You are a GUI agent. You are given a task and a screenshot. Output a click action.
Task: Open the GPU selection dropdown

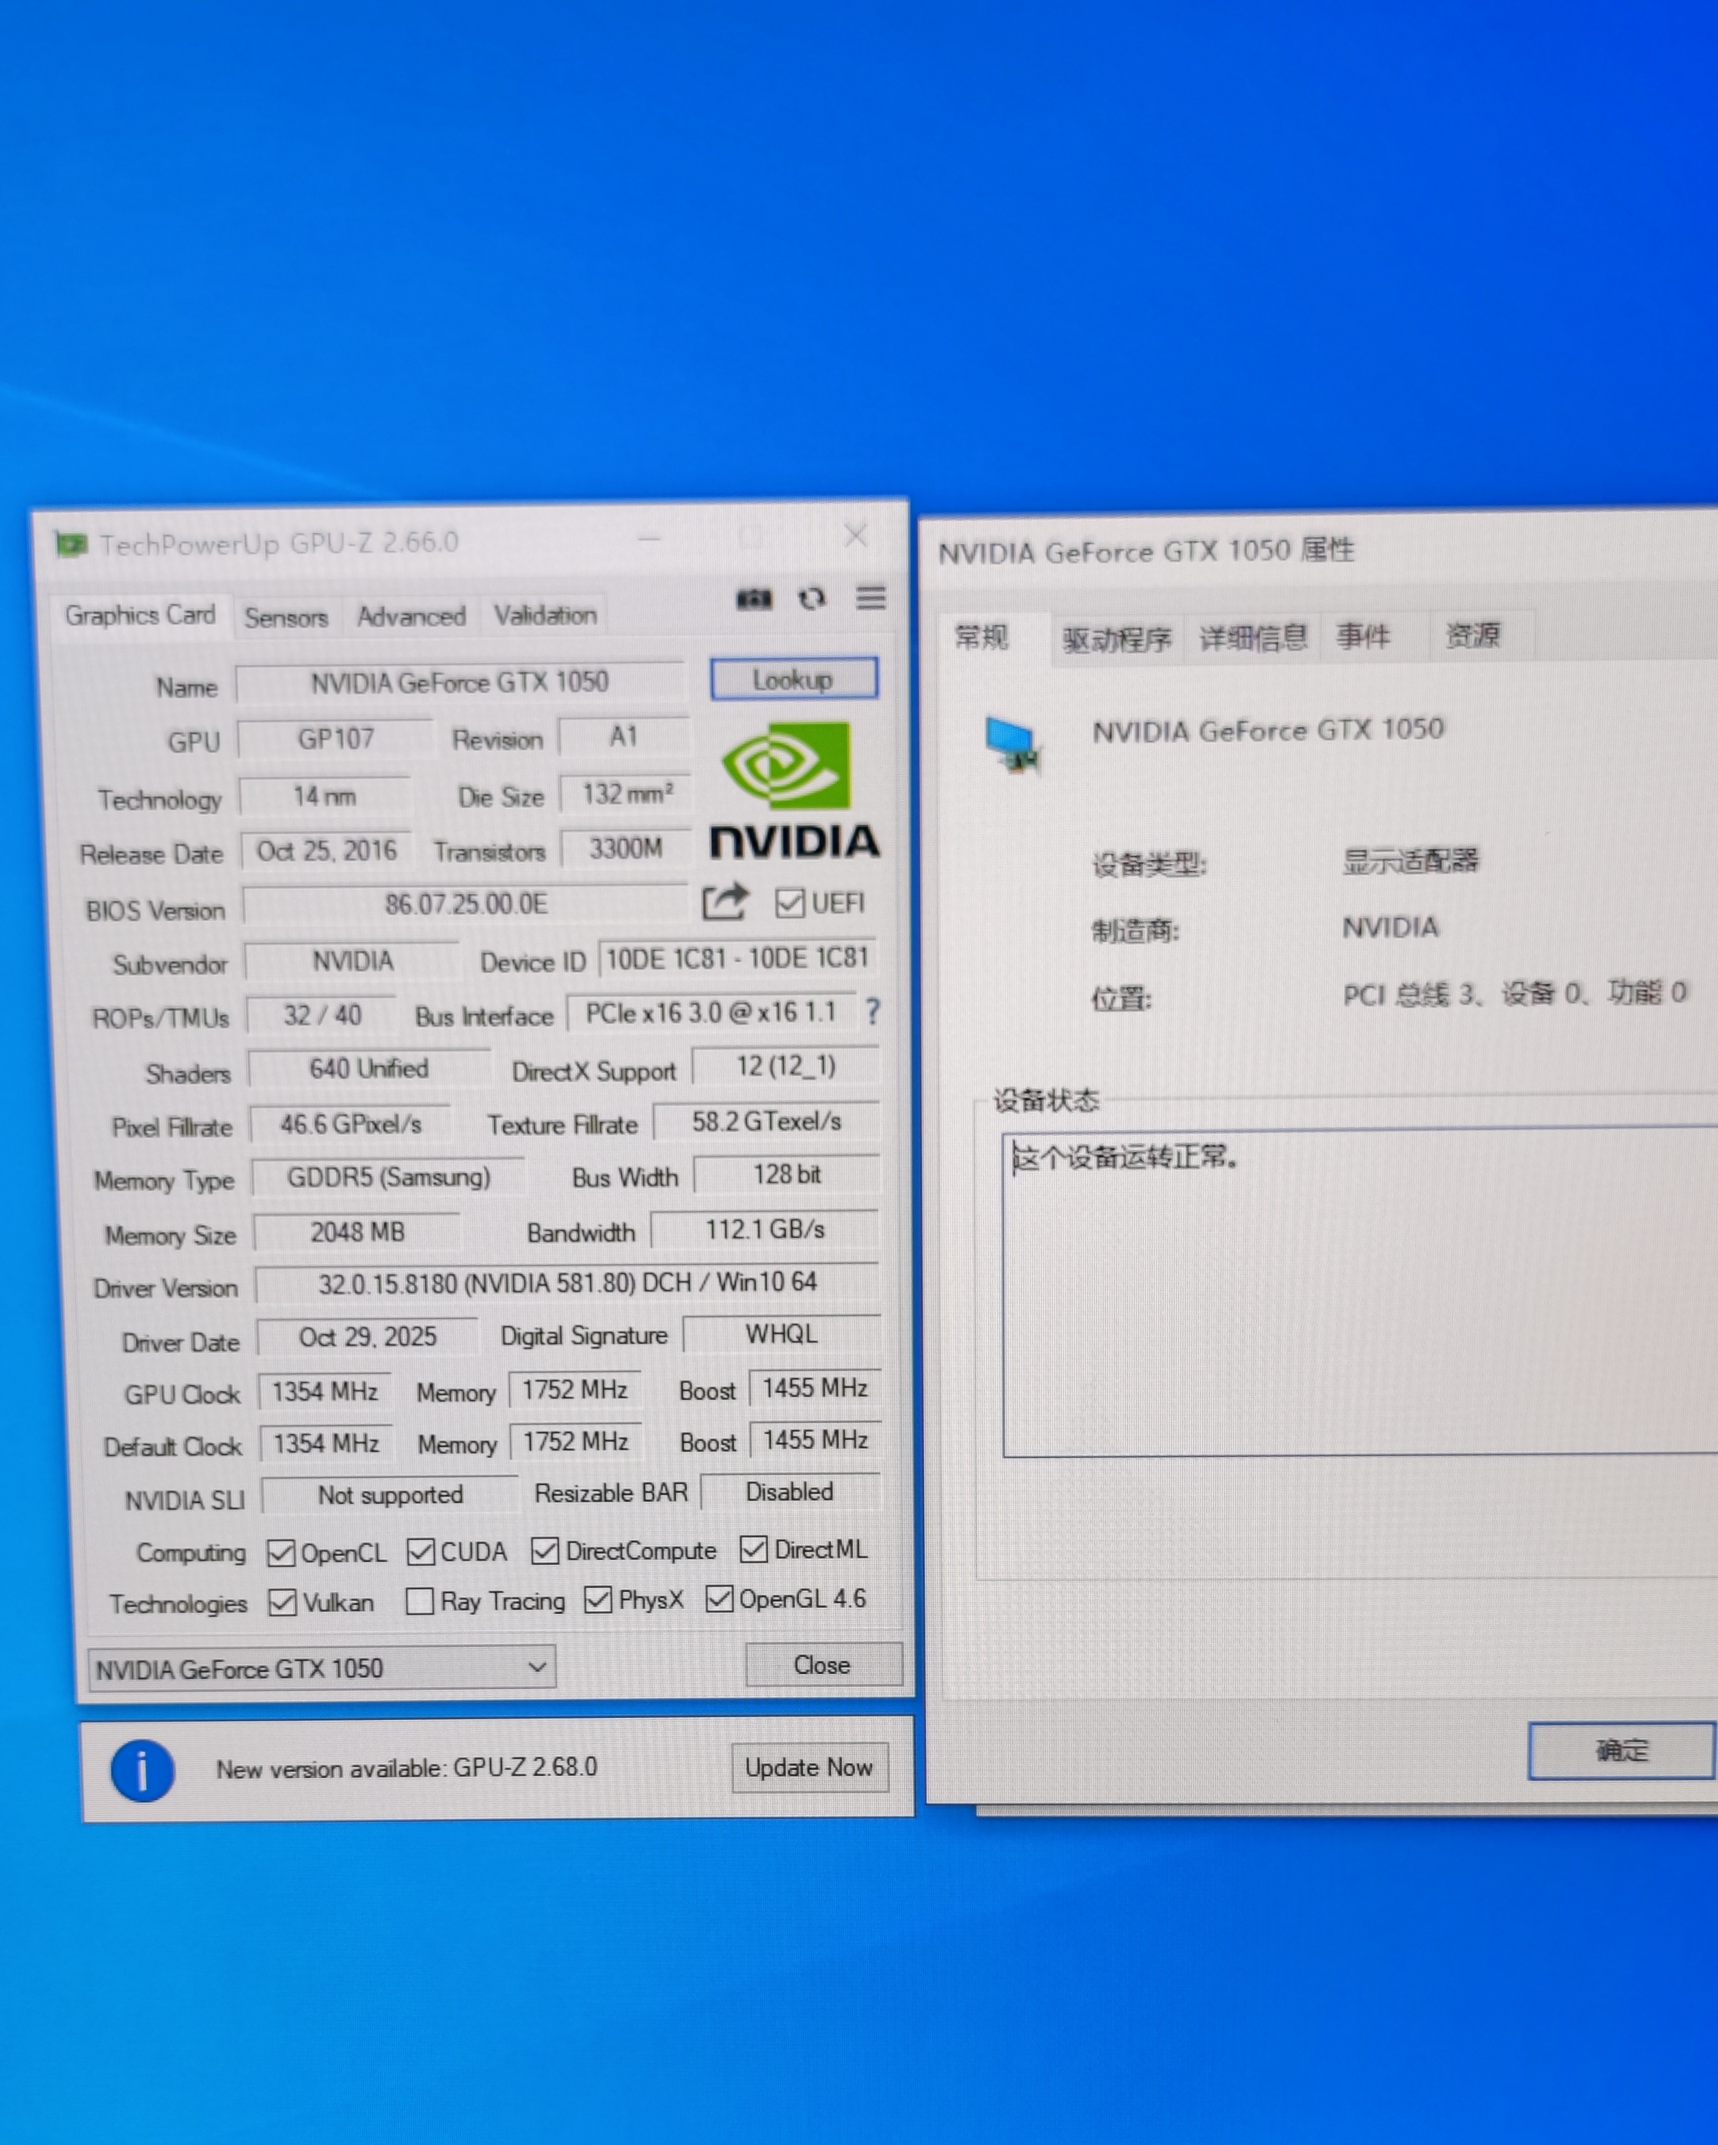[321, 1669]
